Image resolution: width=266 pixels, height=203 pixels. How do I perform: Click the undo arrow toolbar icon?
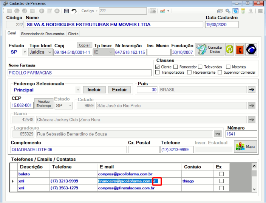click(74, 11)
